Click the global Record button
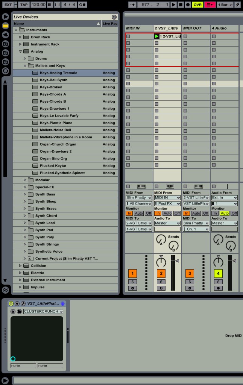Screen dimensions: 243x385 click(188, 5)
